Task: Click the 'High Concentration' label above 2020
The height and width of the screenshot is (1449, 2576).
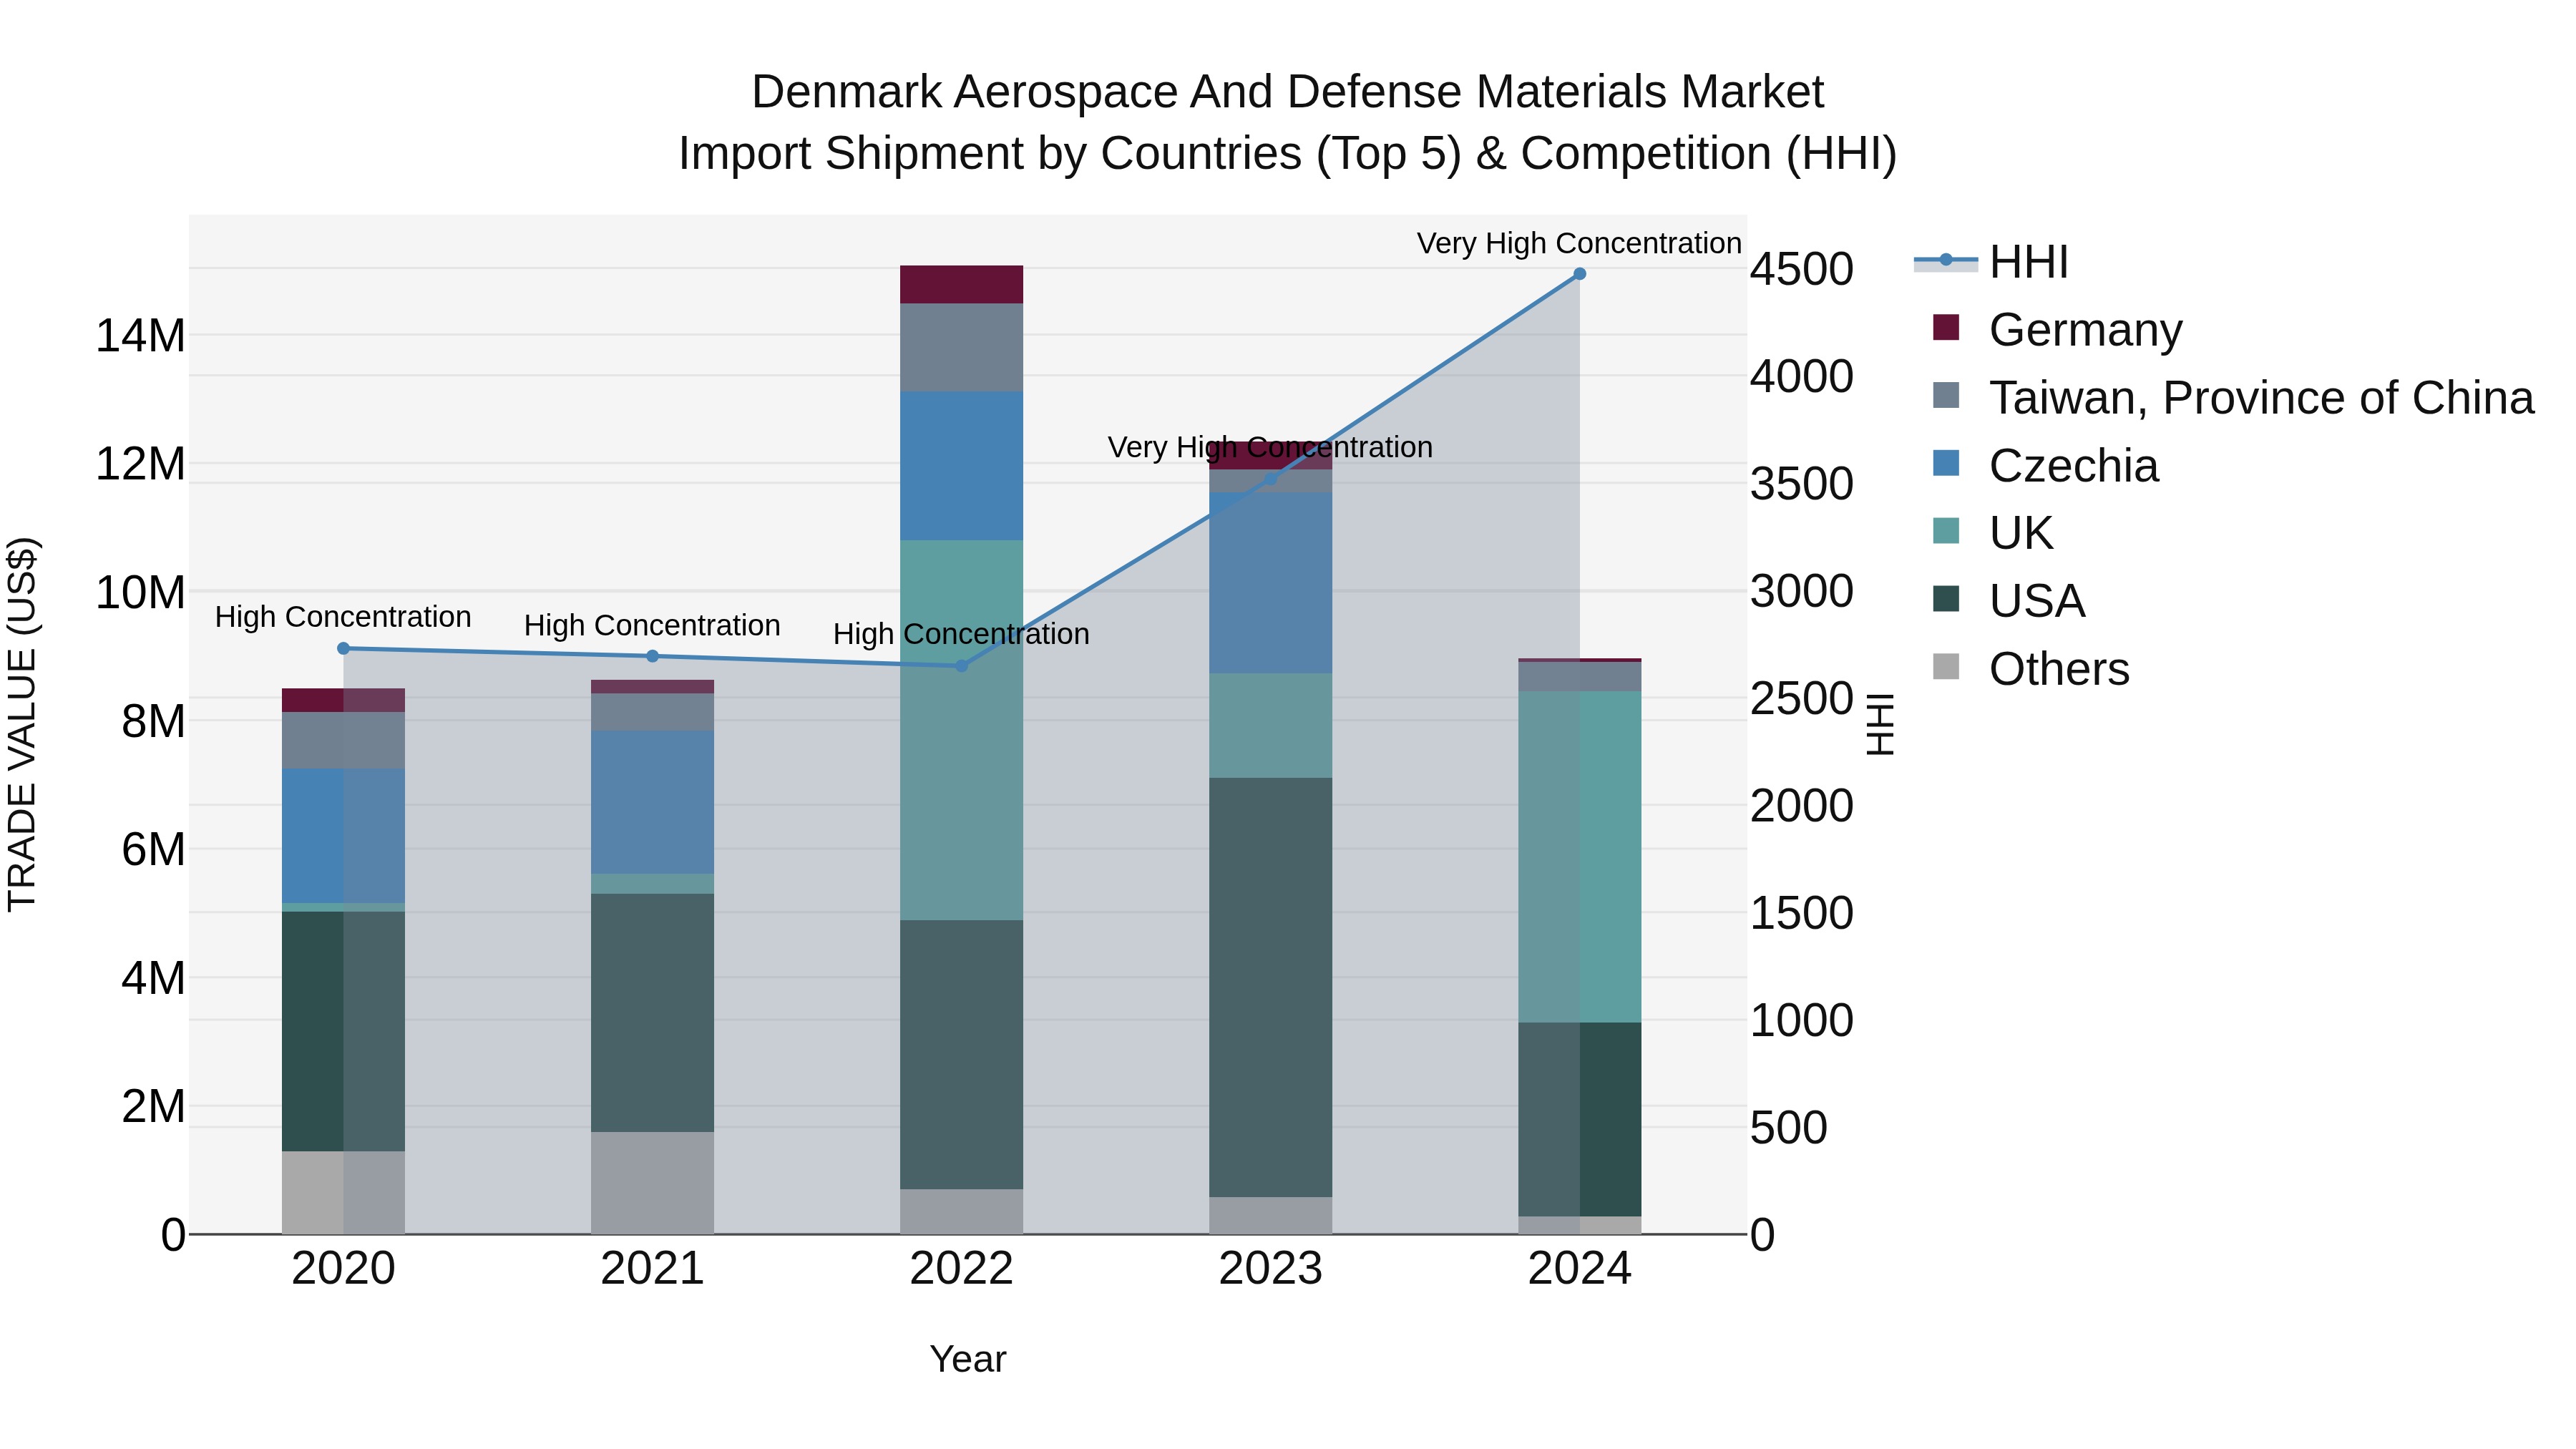Action: (x=343, y=617)
